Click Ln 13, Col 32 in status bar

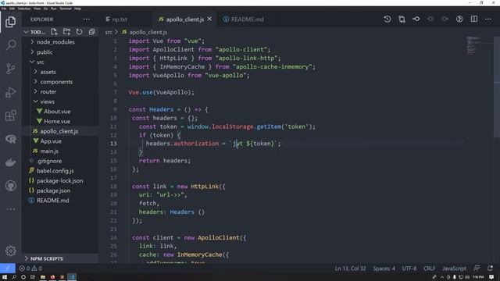tap(350, 269)
